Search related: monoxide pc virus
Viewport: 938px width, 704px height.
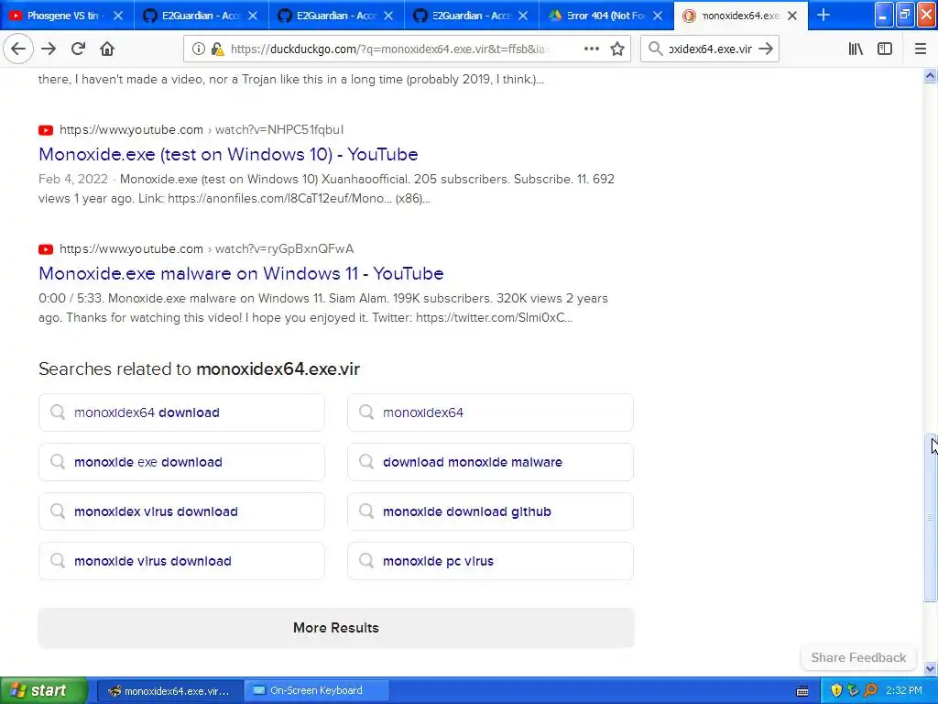pos(490,561)
